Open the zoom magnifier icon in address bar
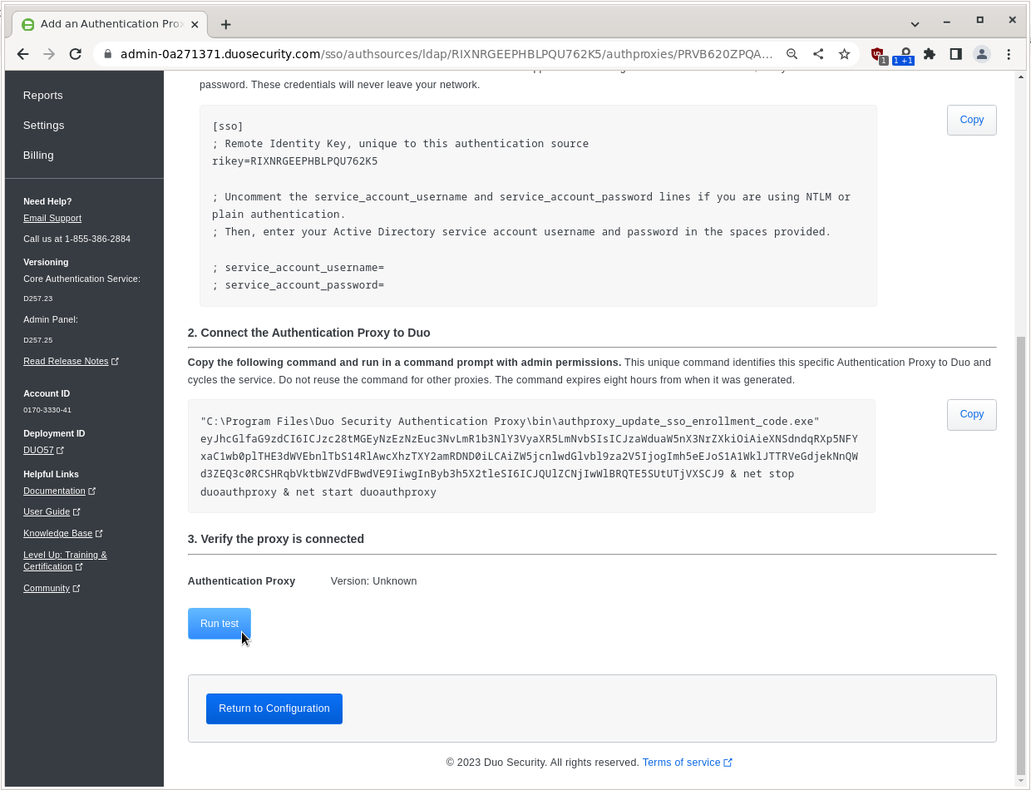The height and width of the screenshot is (790, 1031). tap(792, 54)
